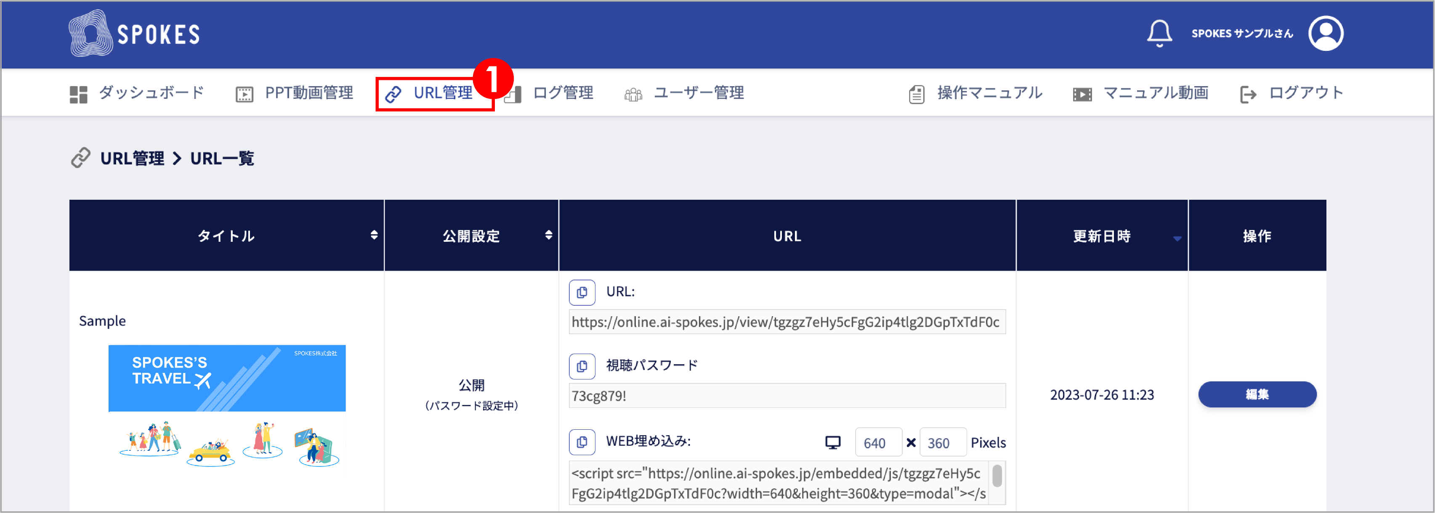Click URL管理 in the breadcrumb

click(132, 158)
